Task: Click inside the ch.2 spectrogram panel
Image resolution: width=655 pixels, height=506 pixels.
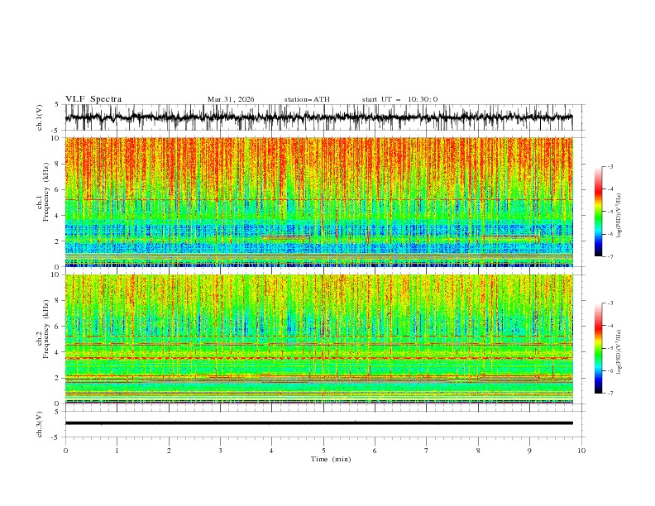Action: 318,339
